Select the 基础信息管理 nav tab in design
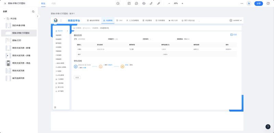 coord(93,20)
